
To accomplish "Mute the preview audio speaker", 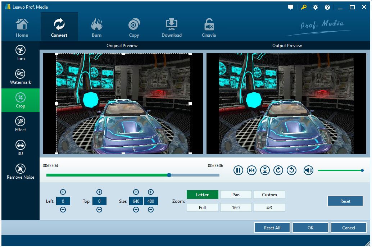I will (x=308, y=170).
